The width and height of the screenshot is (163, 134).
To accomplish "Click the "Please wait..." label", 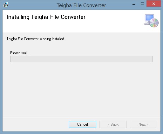I will click(x=20, y=53).
